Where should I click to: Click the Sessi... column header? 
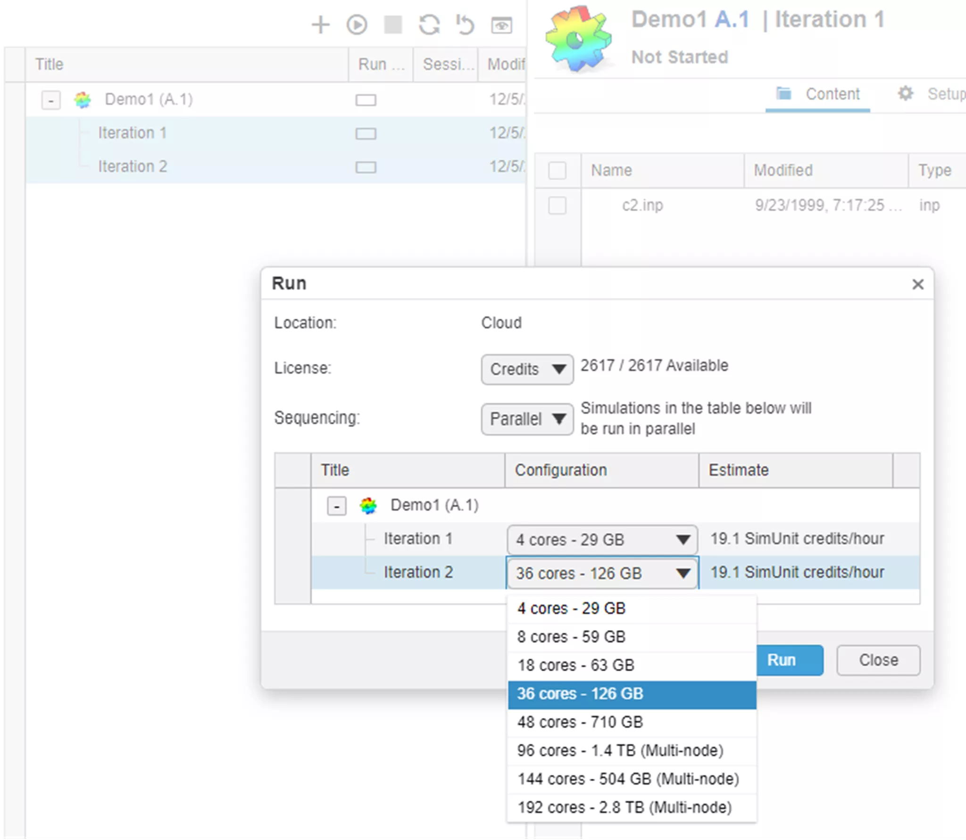pyautogui.click(x=446, y=65)
